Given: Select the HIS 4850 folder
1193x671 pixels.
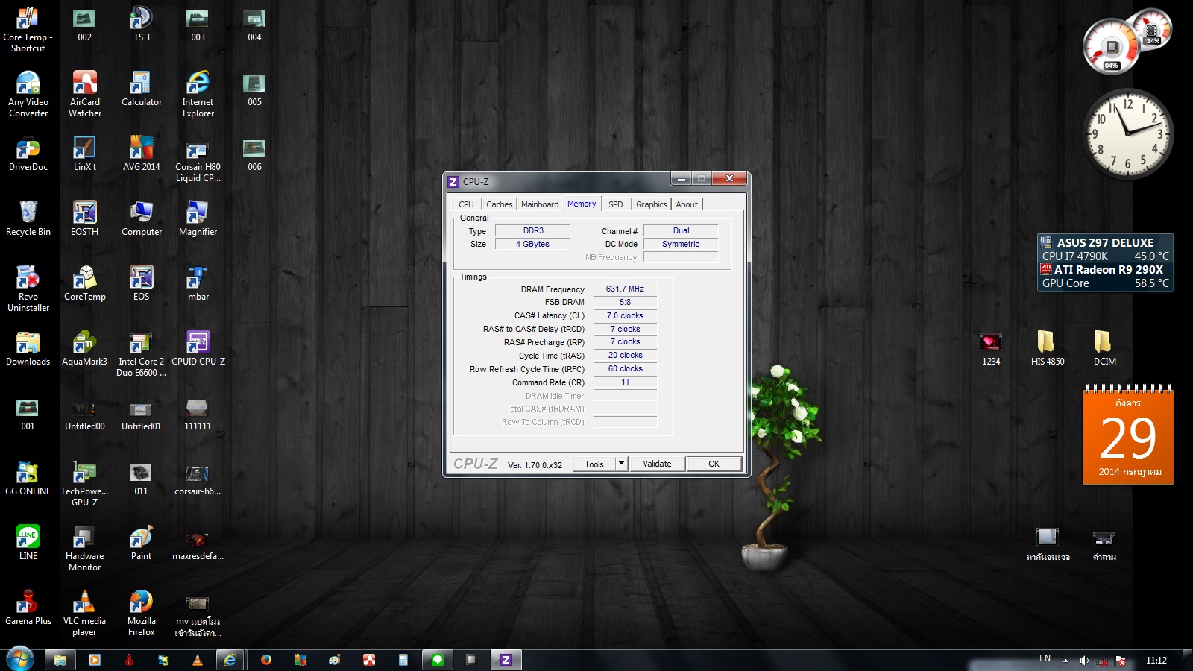Looking at the screenshot, I should (1048, 349).
